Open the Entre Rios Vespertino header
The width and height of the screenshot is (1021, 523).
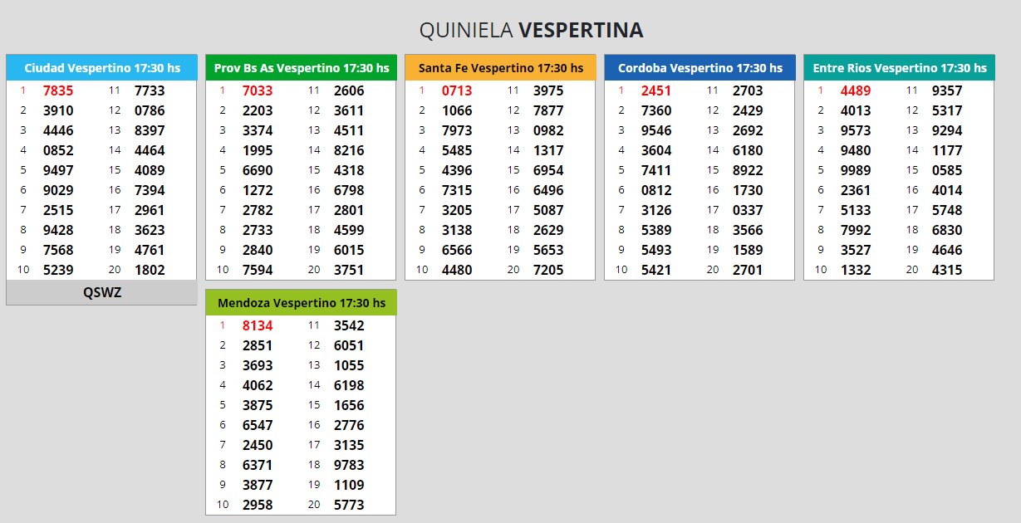(x=899, y=68)
